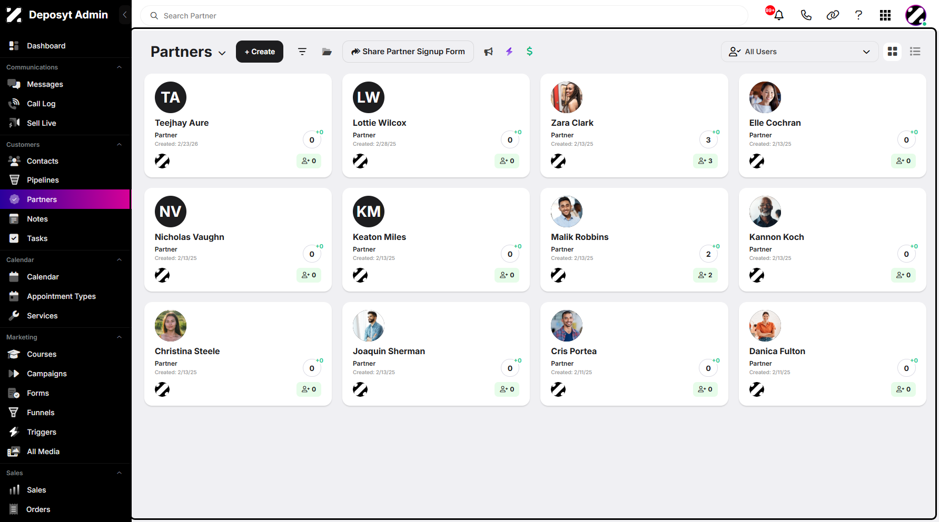
Task: Collapse the sidebar with the arrow
Action: click(125, 15)
